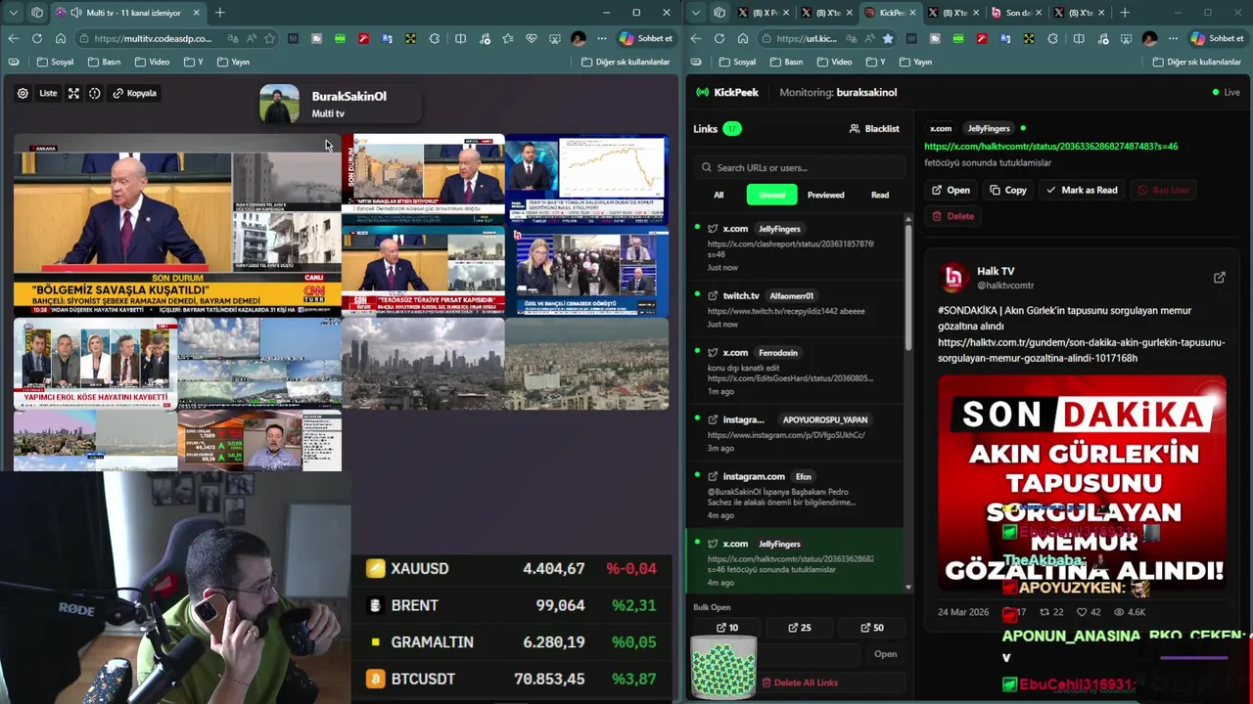The image size is (1253, 704).
Task: Expand Diğer sık kullanılanlar in left browser
Action: [x=626, y=62]
